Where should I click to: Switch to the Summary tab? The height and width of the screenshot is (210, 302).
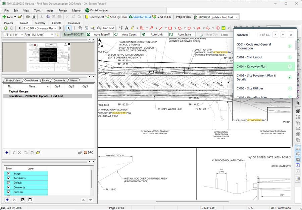point(40,23)
